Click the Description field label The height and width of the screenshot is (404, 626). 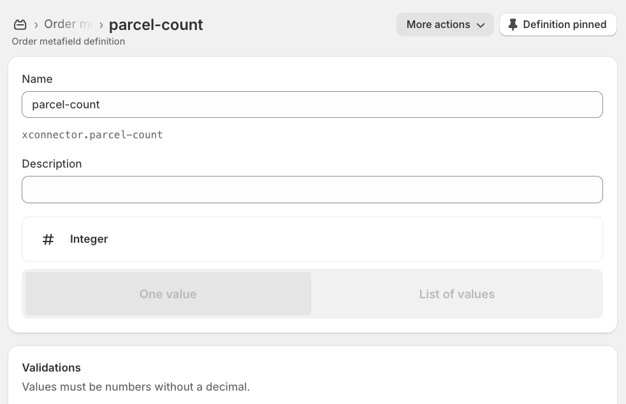pyautogui.click(x=52, y=164)
